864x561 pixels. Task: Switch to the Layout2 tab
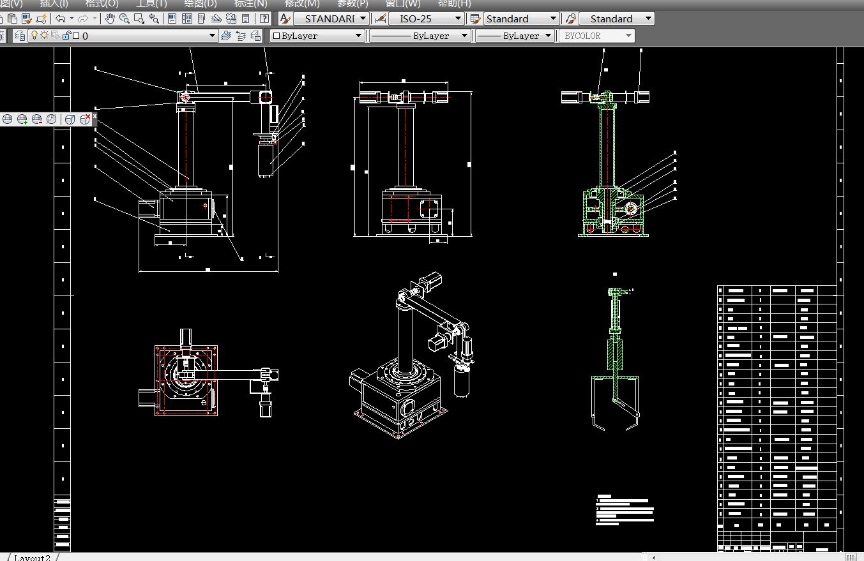tap(32, 557)
